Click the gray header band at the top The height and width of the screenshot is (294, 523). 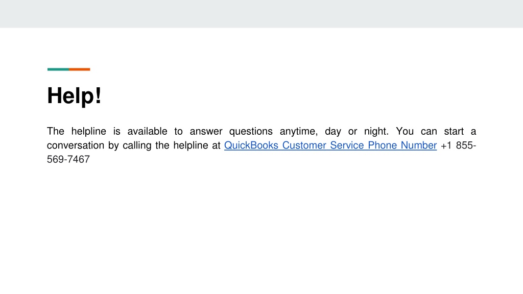261,14
